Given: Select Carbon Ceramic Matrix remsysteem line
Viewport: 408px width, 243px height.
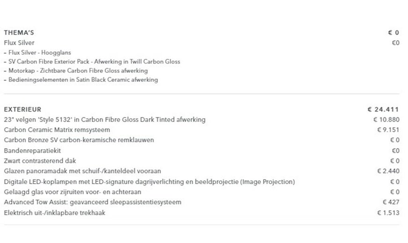Looking at the screenshot, I should point(57,130).
